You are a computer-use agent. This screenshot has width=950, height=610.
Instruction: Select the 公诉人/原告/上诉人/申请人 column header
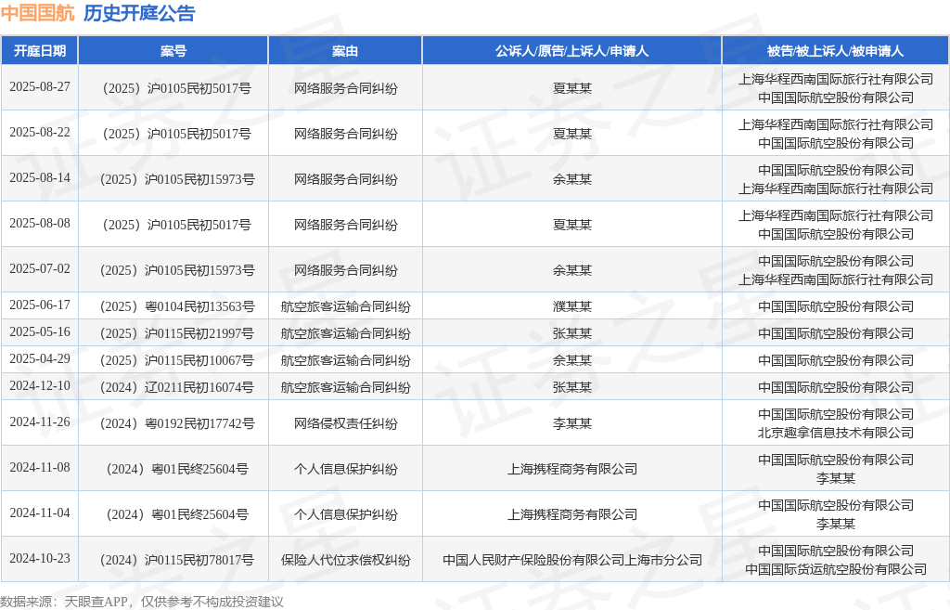571,51
